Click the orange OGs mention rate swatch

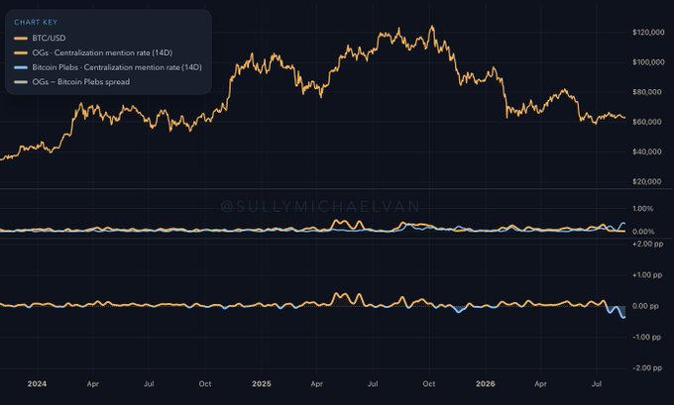click(x=21, y=52)
